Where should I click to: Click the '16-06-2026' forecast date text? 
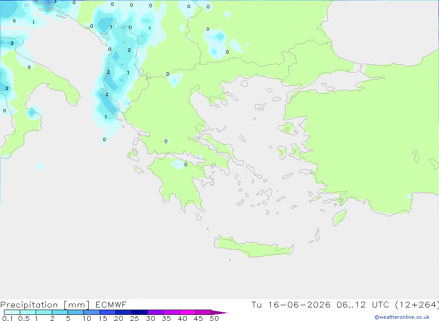point(299,304)
